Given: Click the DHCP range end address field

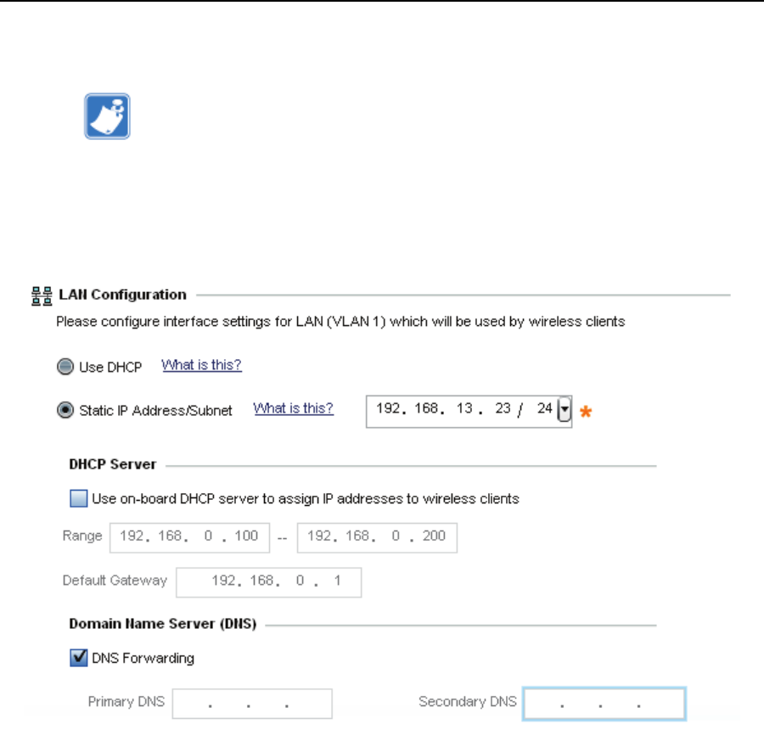Looking at the screenshot, I should click(x=377, y=537).
